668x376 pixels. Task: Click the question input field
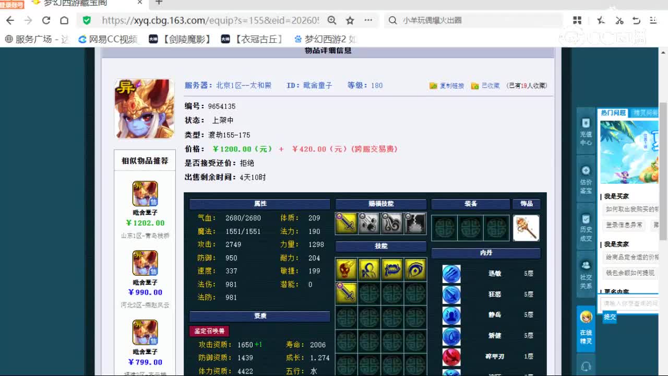[x=630, y=303]
